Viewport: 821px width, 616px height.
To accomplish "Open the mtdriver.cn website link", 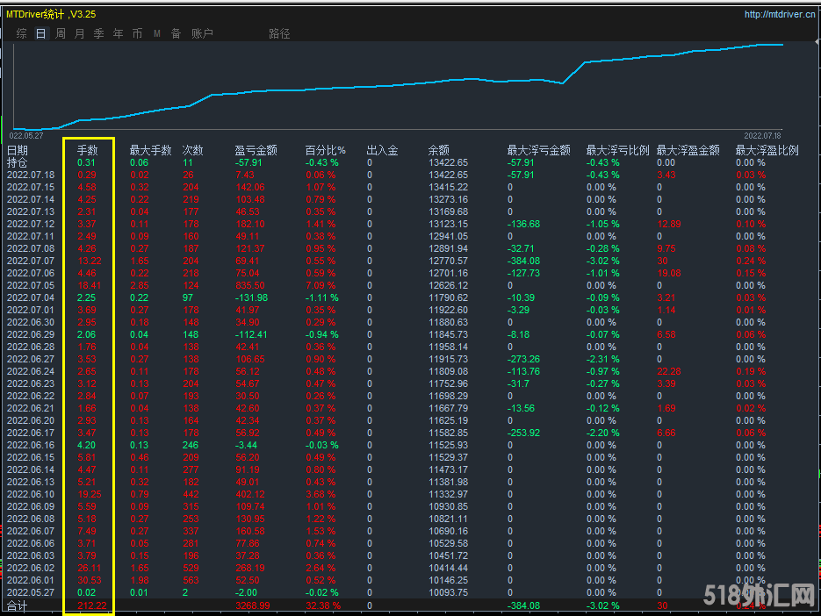I will [x=780, y=14].
